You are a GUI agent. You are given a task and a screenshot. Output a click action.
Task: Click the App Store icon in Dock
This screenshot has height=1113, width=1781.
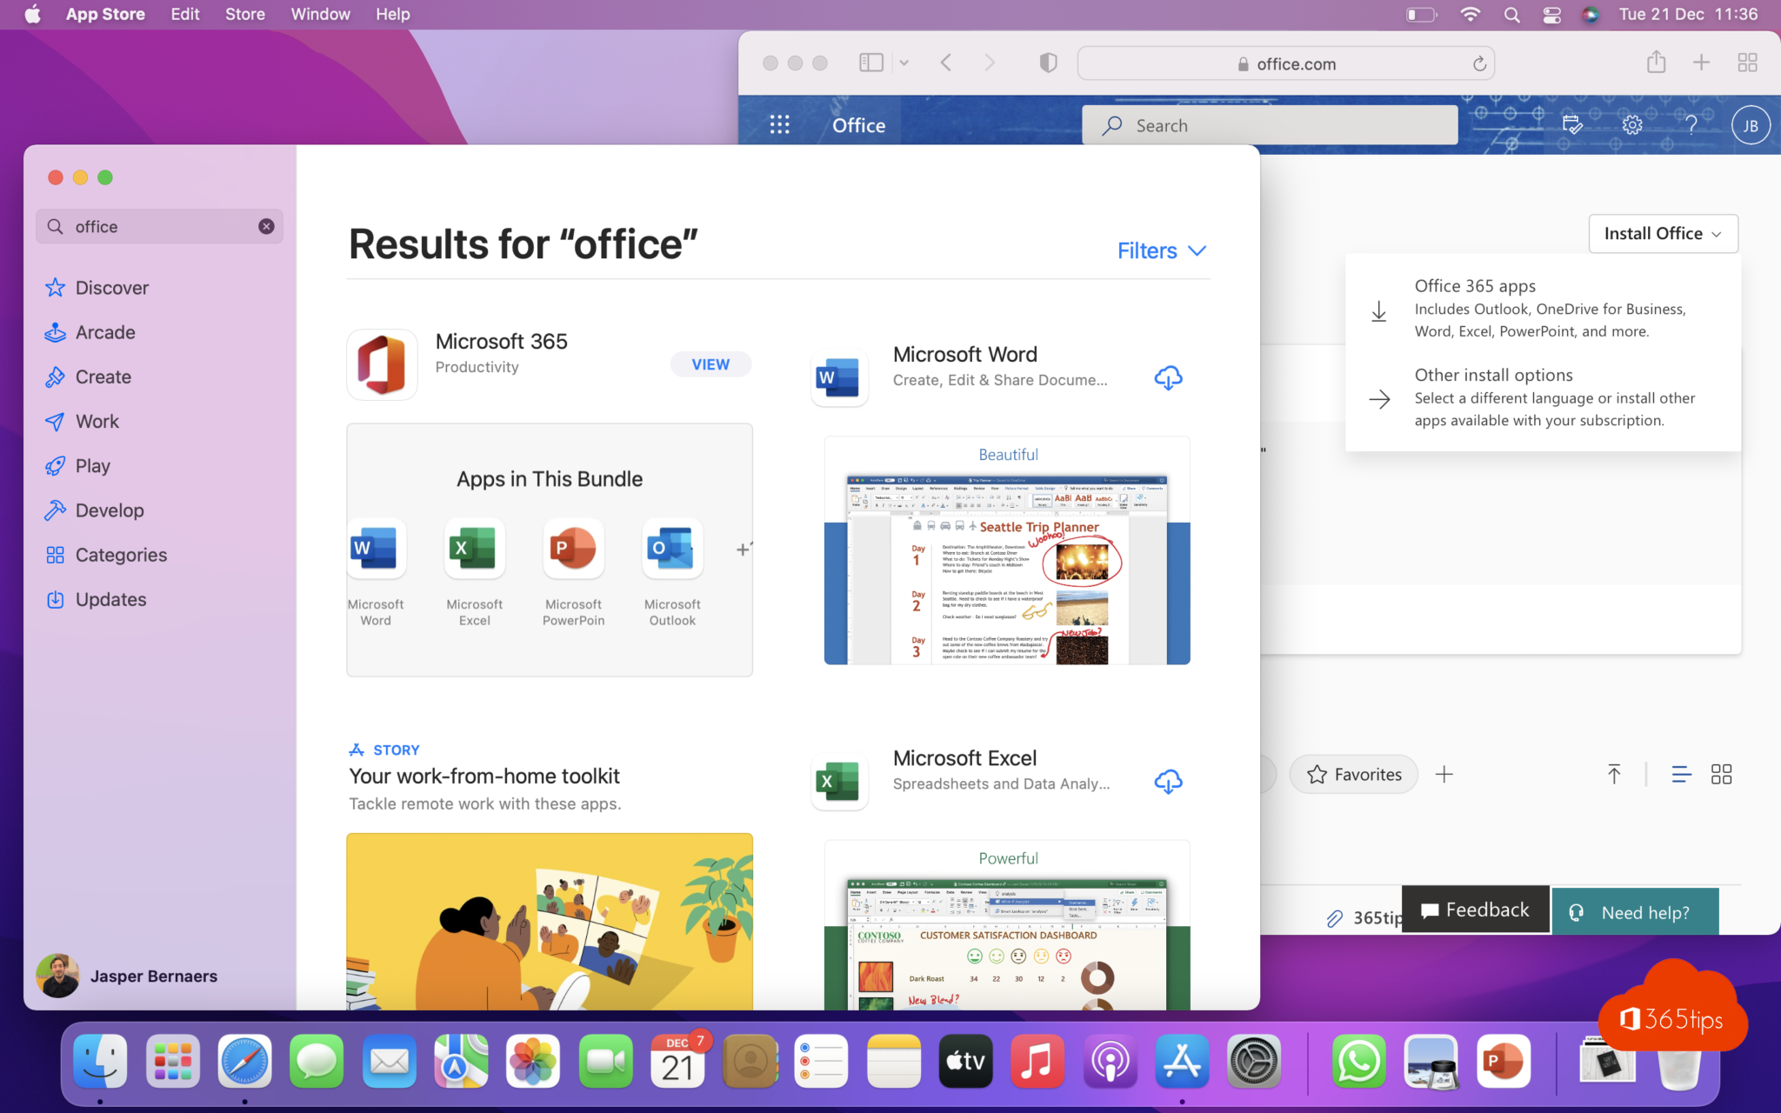pos(1181,1063)
